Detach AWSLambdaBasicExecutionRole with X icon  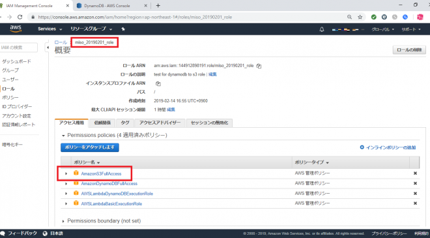(415, 203)
